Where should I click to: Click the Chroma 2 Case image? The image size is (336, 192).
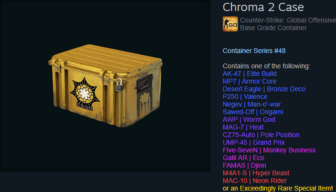point(105,85)
